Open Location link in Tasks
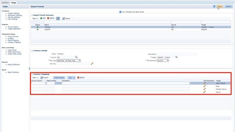Screen dimensions: 235x132 (x=11, y=38)
